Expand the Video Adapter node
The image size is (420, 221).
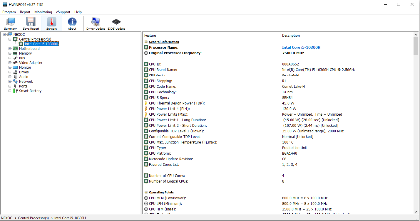point(10,63)
